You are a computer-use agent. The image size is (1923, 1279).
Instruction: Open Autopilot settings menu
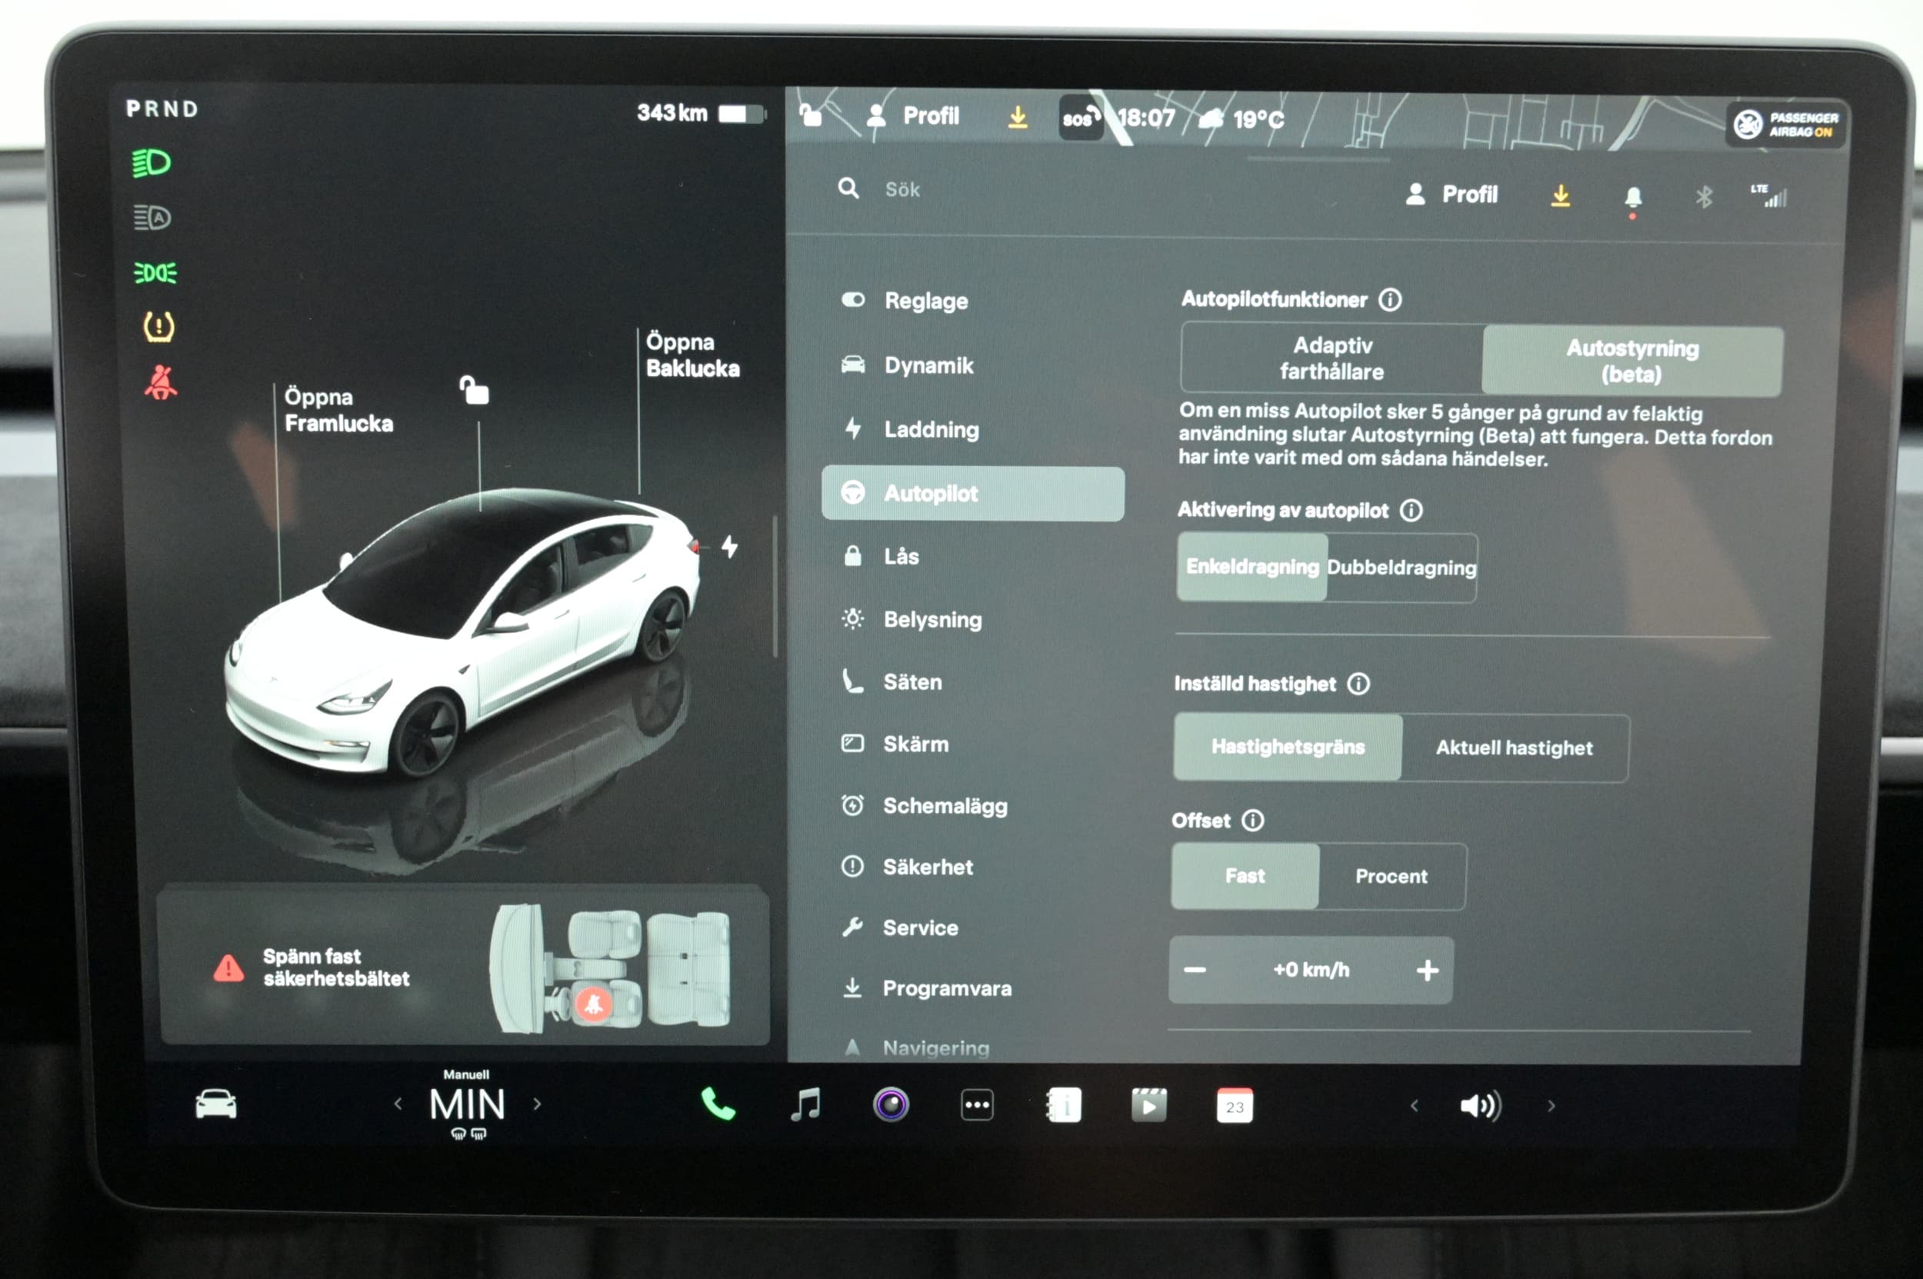click(972, 494)
